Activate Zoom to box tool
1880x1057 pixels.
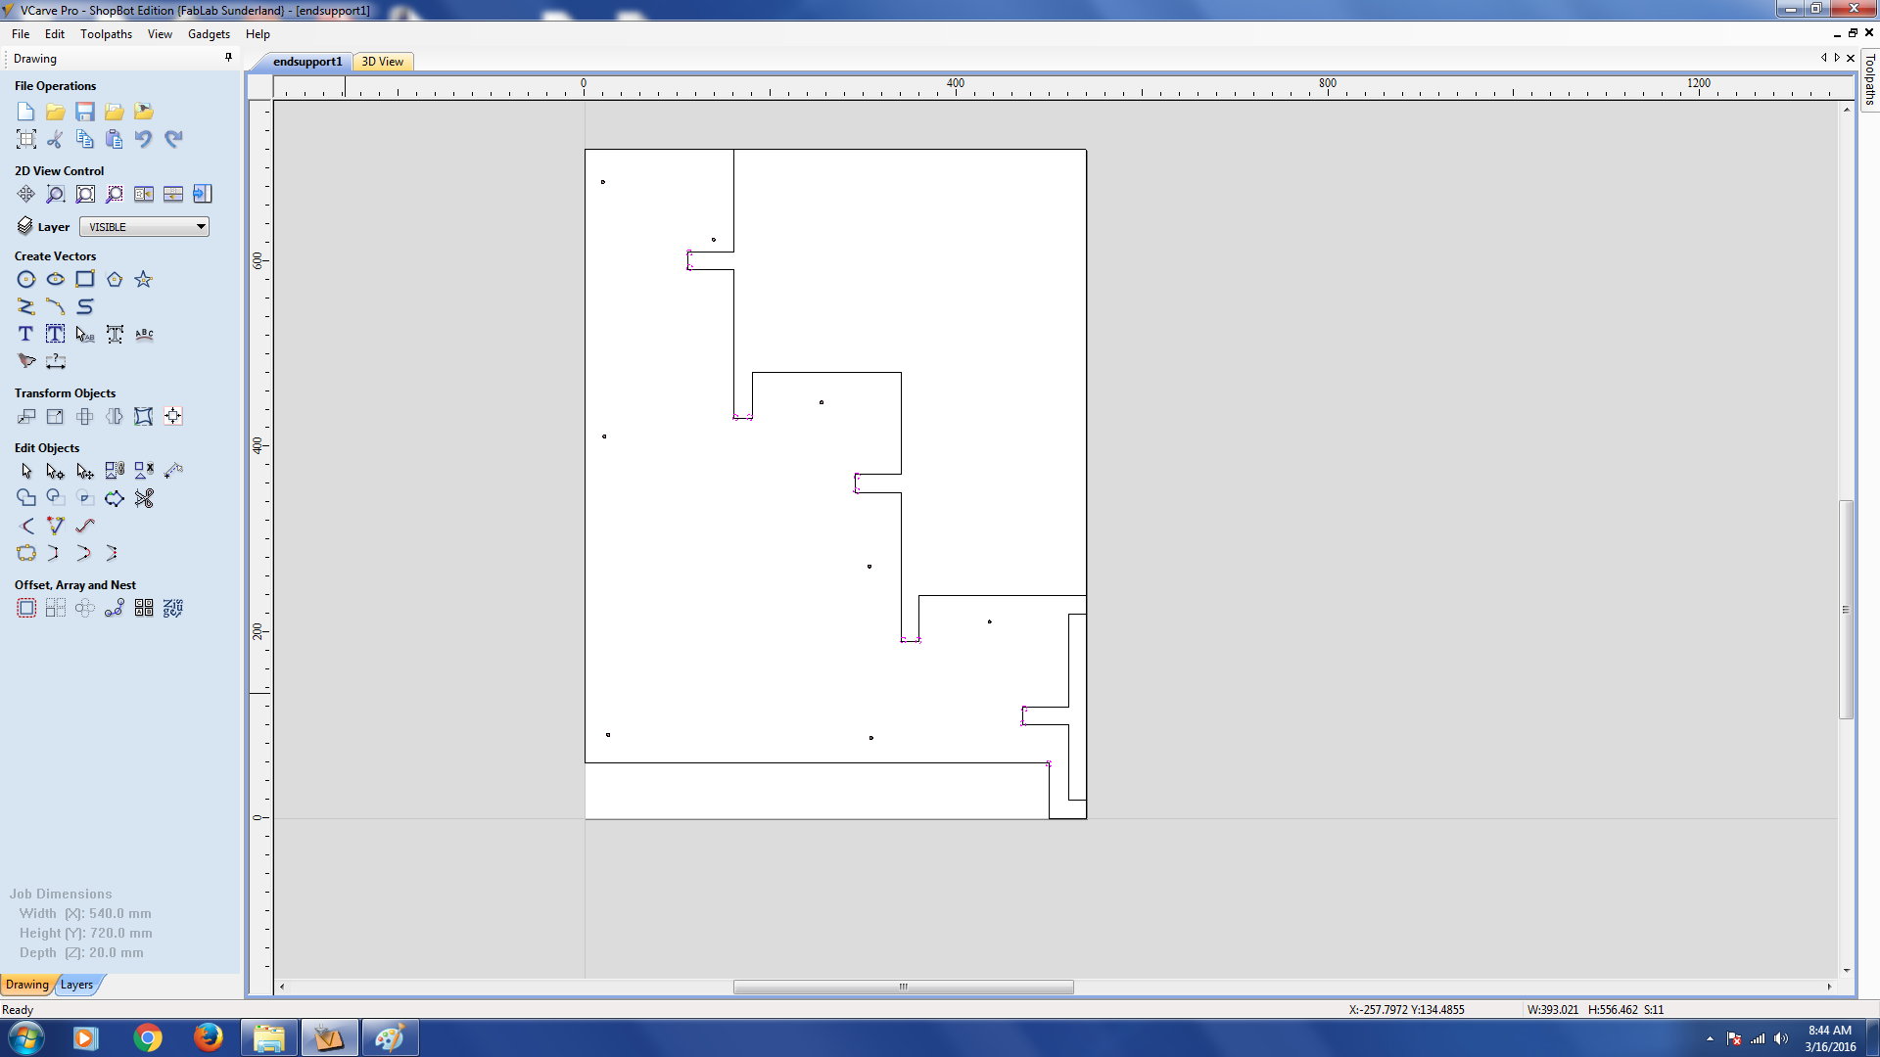coord(56,194)
